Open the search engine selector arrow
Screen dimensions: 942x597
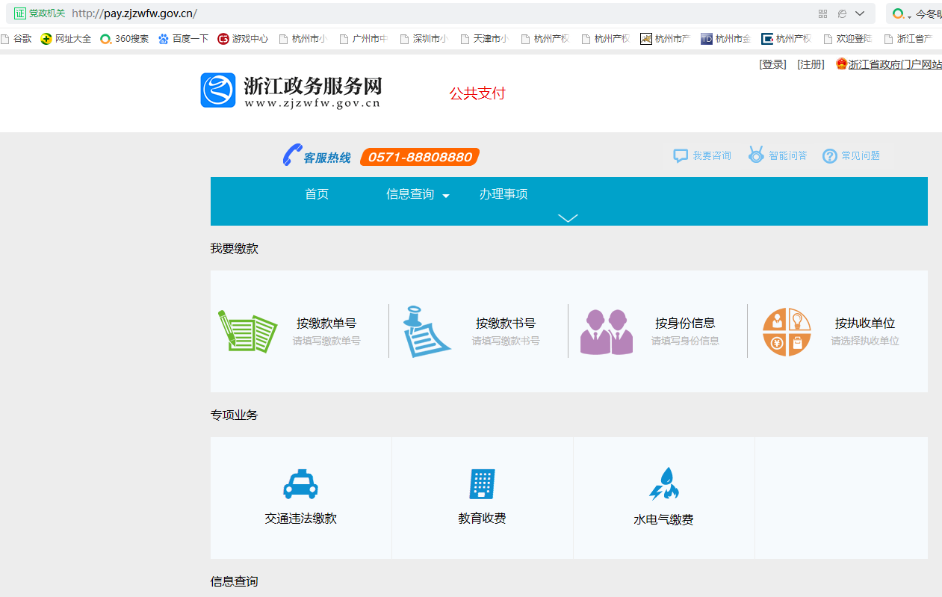[x=909, y=16]
